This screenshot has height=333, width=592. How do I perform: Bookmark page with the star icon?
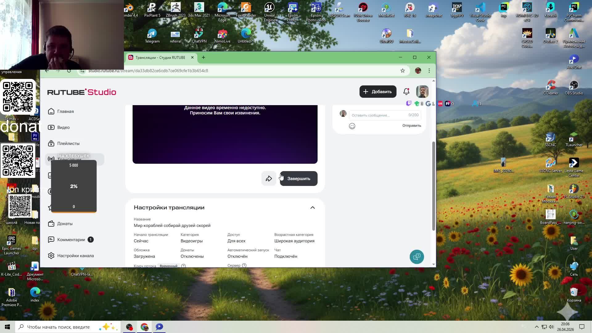pyautogui.click(x=402, y=71)
